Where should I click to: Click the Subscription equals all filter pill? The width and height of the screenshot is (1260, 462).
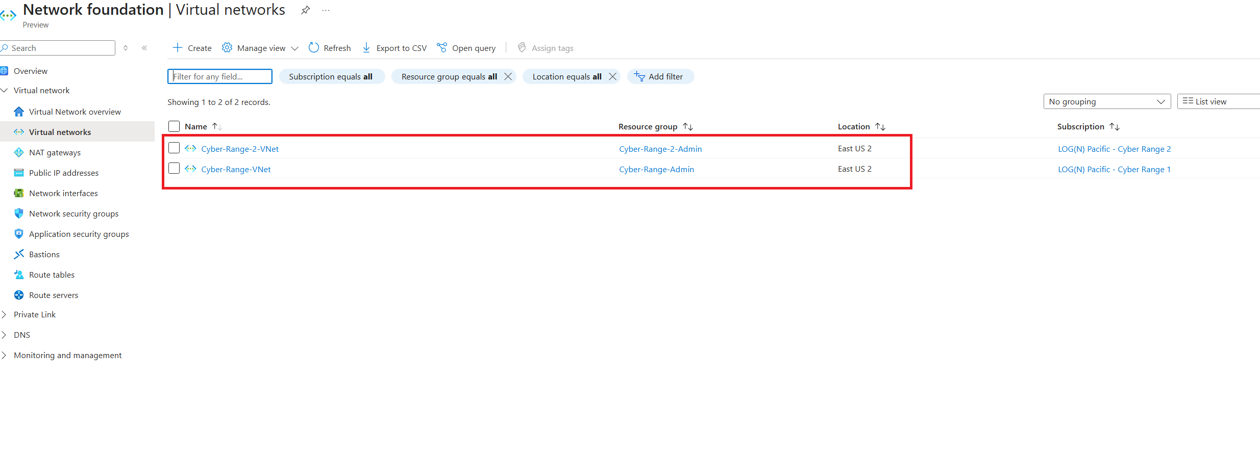click(332, 76)
